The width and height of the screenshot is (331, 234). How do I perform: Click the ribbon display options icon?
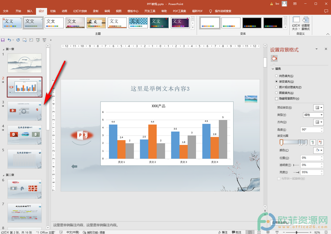tap(295, 4)
